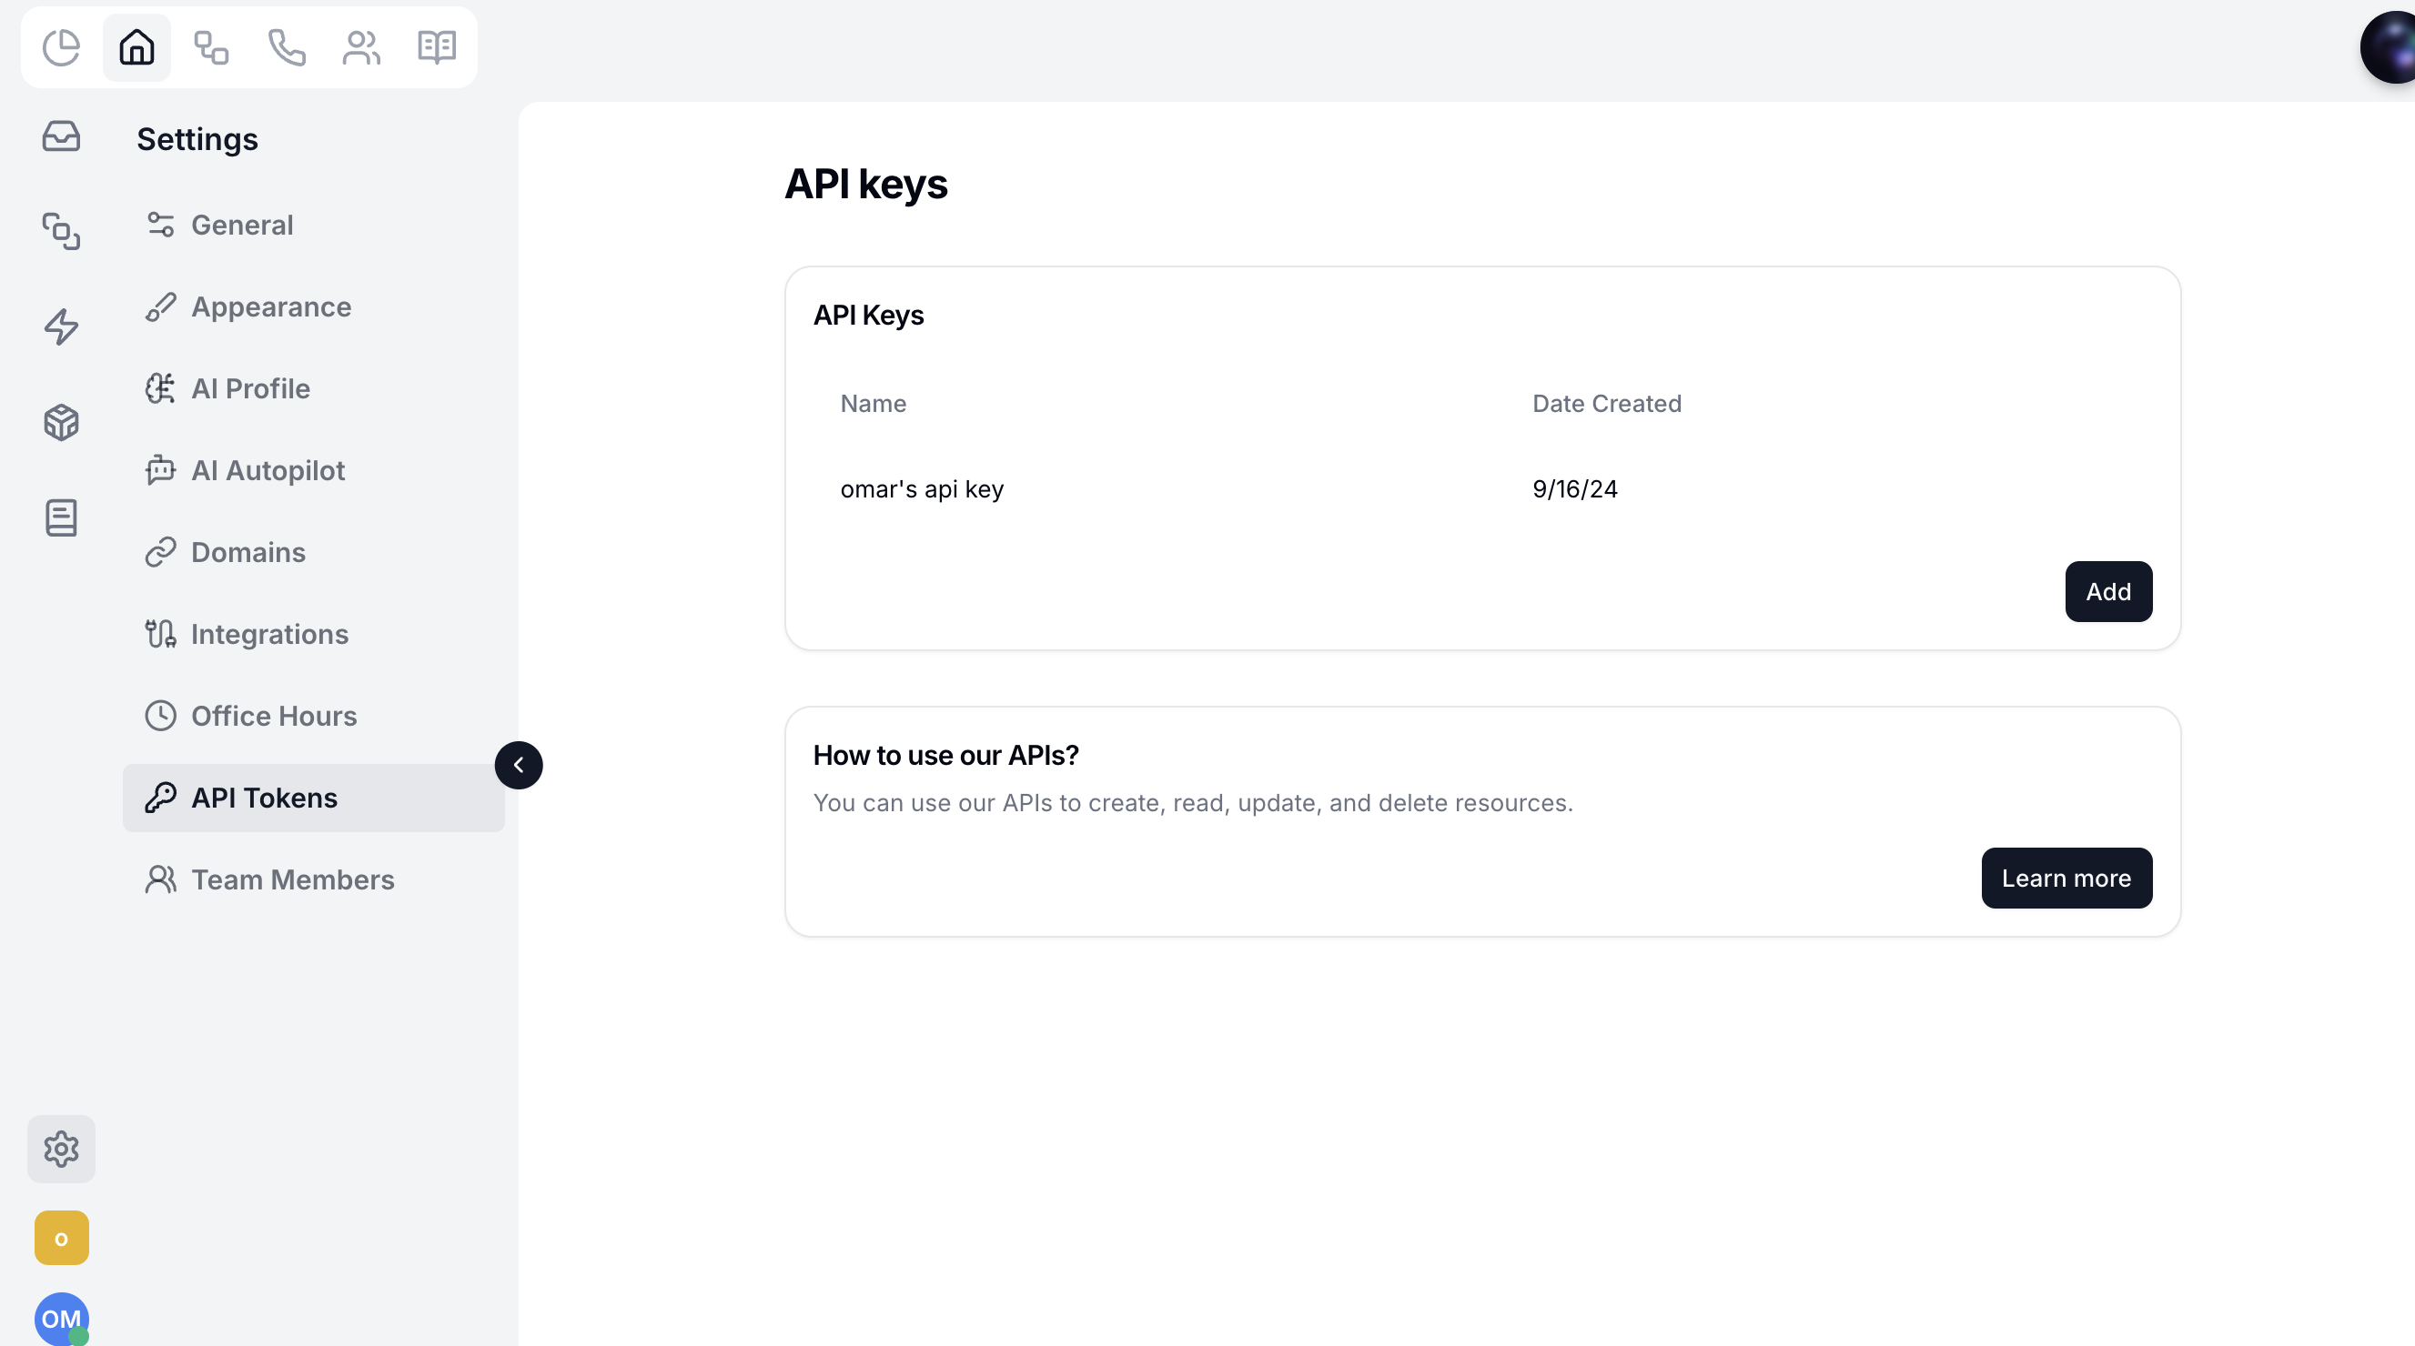Click the yellow 'o' workspace badge

(x=61, y=1239)
